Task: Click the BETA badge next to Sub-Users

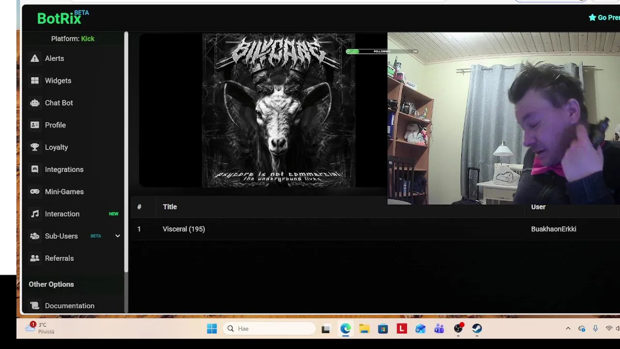Action: tap(96, 236)
